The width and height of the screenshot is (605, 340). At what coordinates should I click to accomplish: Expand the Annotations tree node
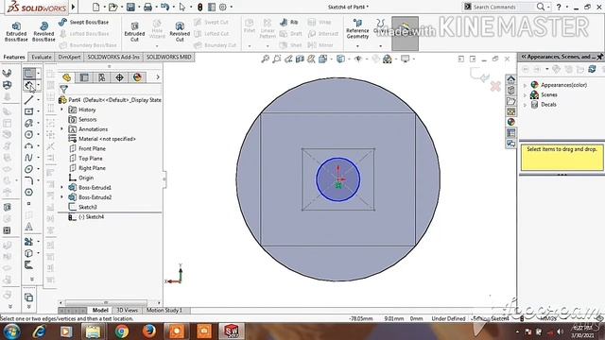tap(61, 129)
